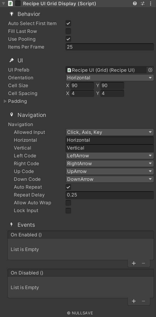Click the Behavior section lightbulb icon
Image resolution: width=156 pixels, height=317 pixels.
tap(11, 14)
